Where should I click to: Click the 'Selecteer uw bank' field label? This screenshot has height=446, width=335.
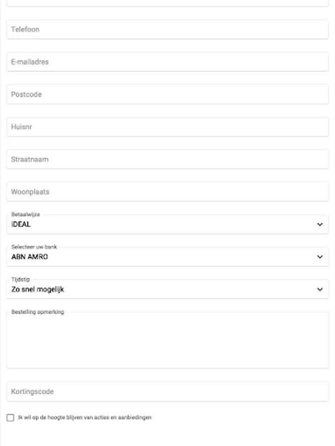(x=34, y=247)
